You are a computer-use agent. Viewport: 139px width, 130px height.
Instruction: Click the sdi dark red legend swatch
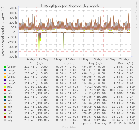point(5,117)
